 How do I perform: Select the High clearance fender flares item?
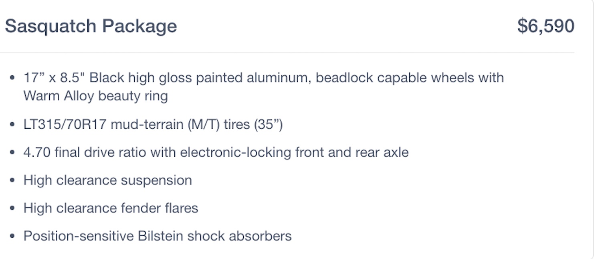[x=111, y=208]
